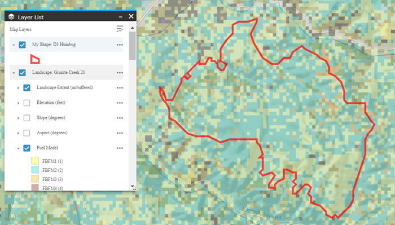Image resolution: width=395 pixels, height=225 pixels.
Task: Open the layer list filter options icon
Action: tap(120, 29)
